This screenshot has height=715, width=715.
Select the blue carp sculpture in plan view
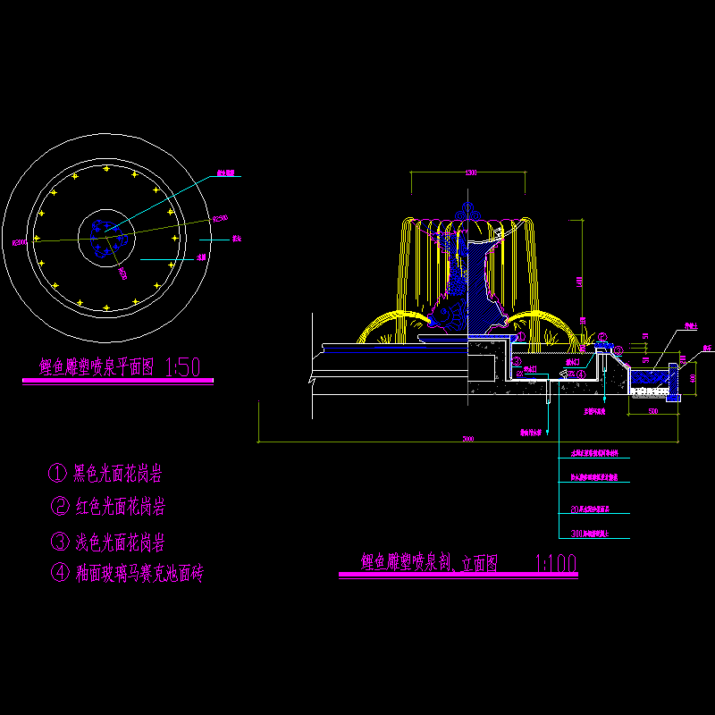(105, 234)
